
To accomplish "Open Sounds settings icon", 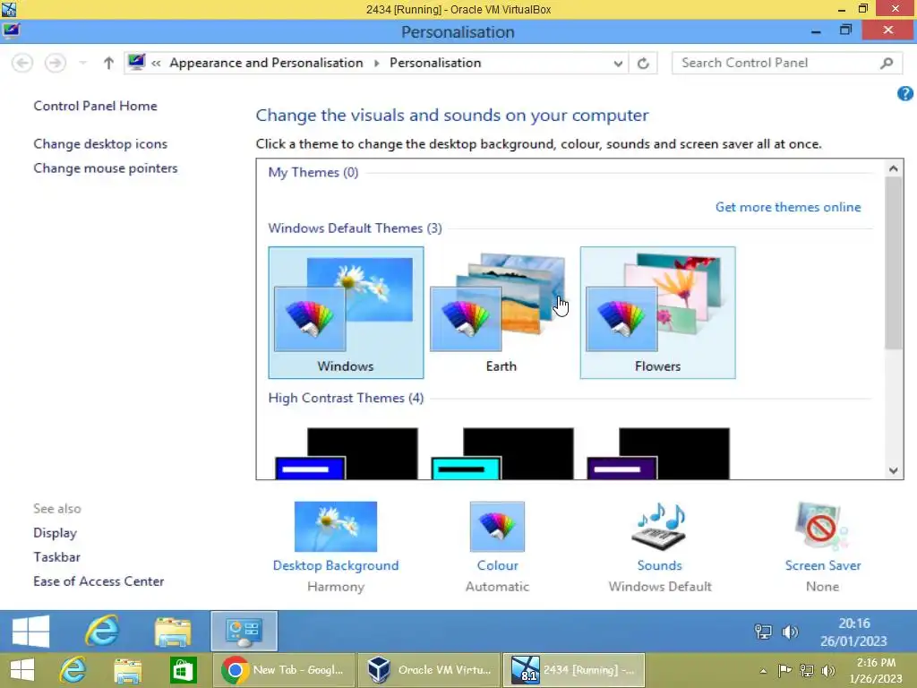I will [659, 525].
